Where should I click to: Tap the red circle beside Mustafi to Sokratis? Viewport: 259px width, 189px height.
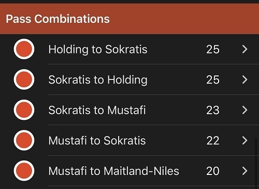pos(24,140)
